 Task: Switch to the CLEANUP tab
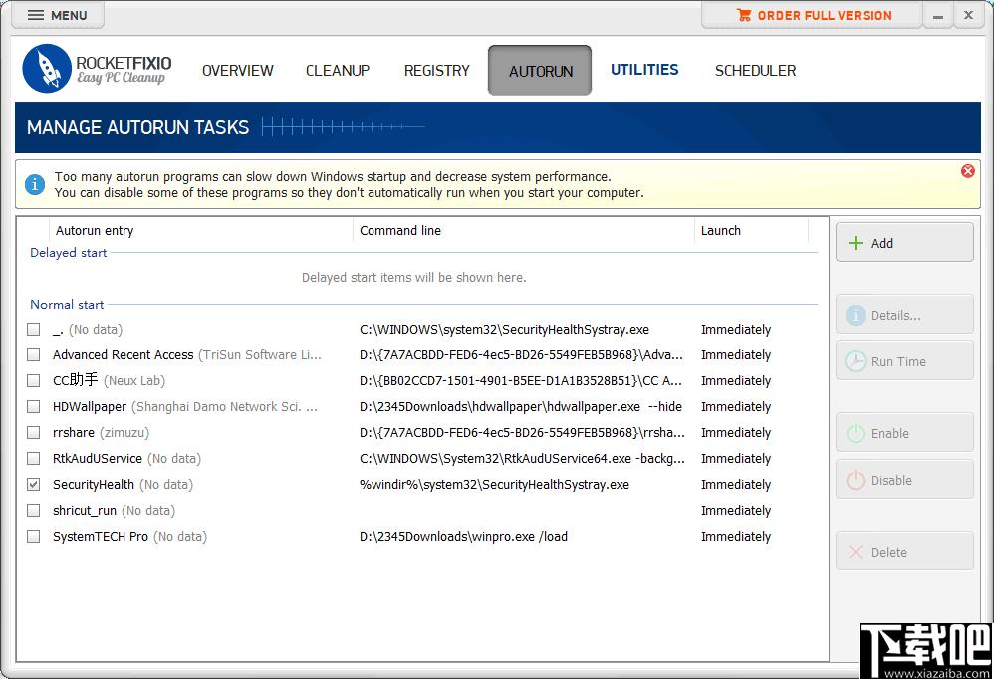(x=338, y=71)
